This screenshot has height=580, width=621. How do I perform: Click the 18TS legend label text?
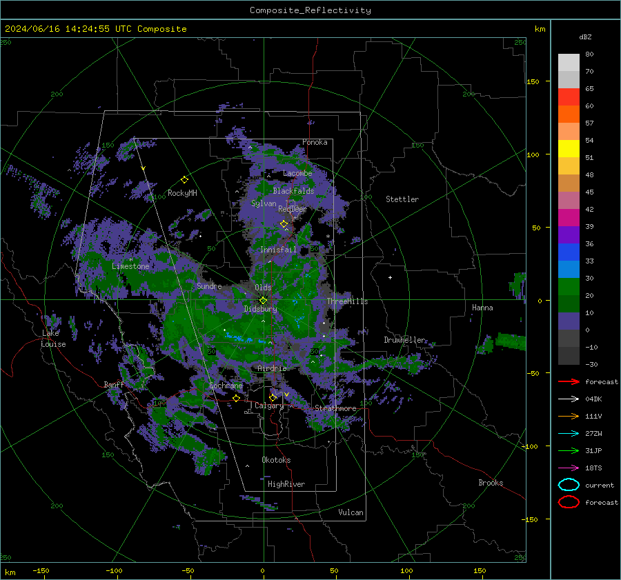[x=593, y=468]
